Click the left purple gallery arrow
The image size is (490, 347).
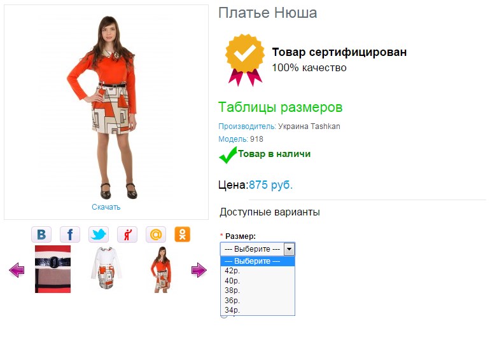[x=17, y=269]
